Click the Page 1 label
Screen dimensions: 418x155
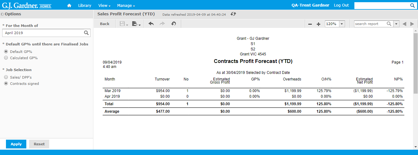pos(398,62)
